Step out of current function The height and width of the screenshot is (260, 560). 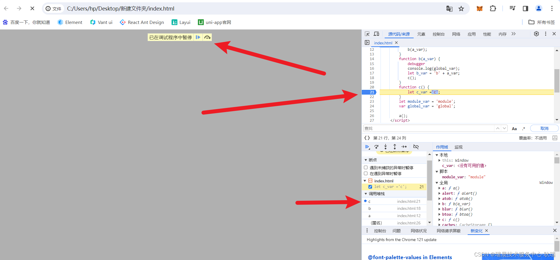pos(395,147)
